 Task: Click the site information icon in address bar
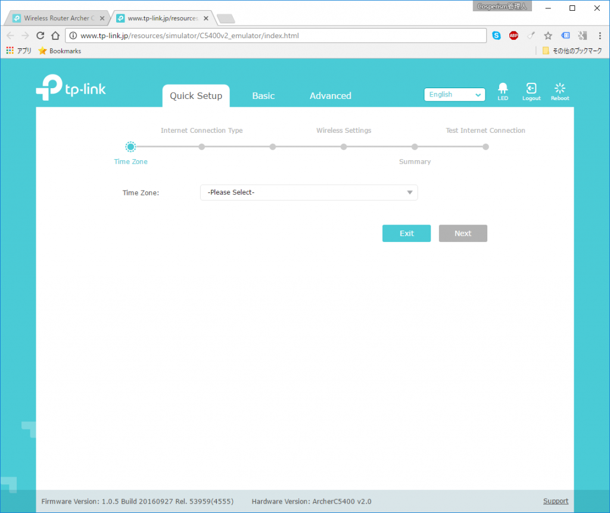73,35
